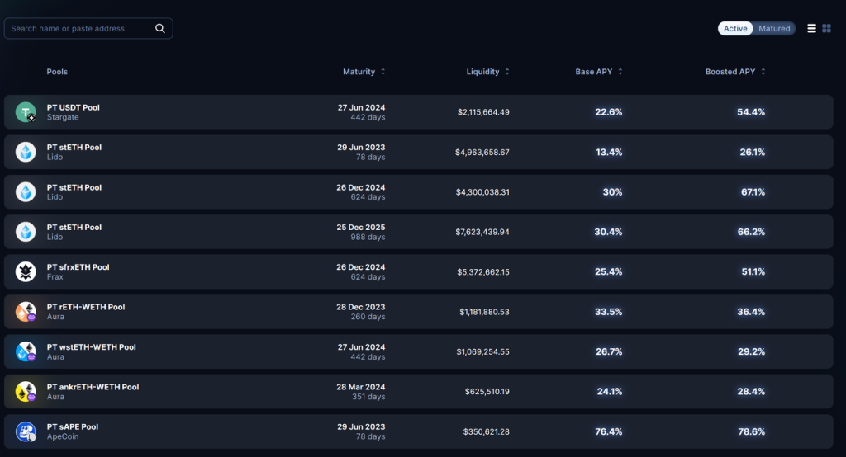The width and height of the screenshot is (846, 457).
Task: Click the wstETH-WETH Aura pool icon
Action: (x=26, y=351)
